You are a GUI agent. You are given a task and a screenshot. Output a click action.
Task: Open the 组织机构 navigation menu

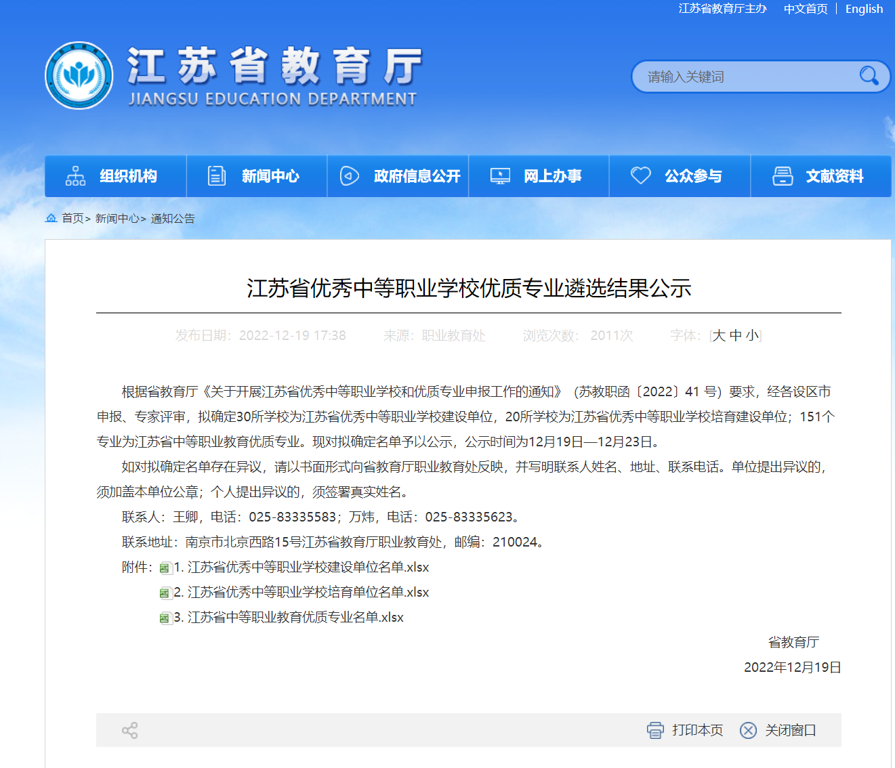pos(115,176)
